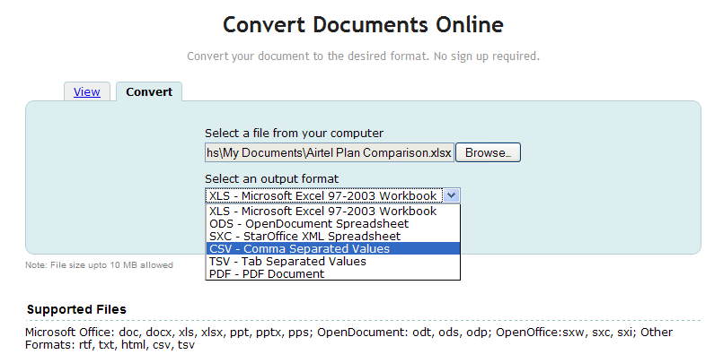Select TSV Tab Separated Values option
The width and height of the screenshot is (723, 363).
287,262
